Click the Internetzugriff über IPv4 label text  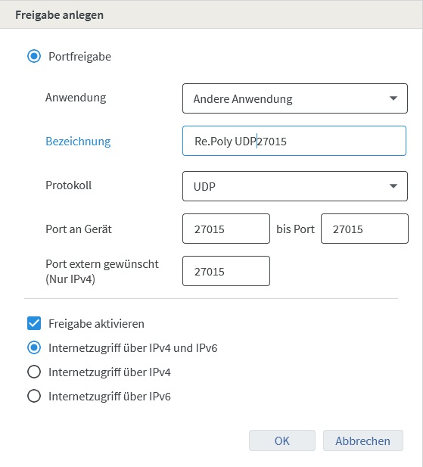coord(110,372)
